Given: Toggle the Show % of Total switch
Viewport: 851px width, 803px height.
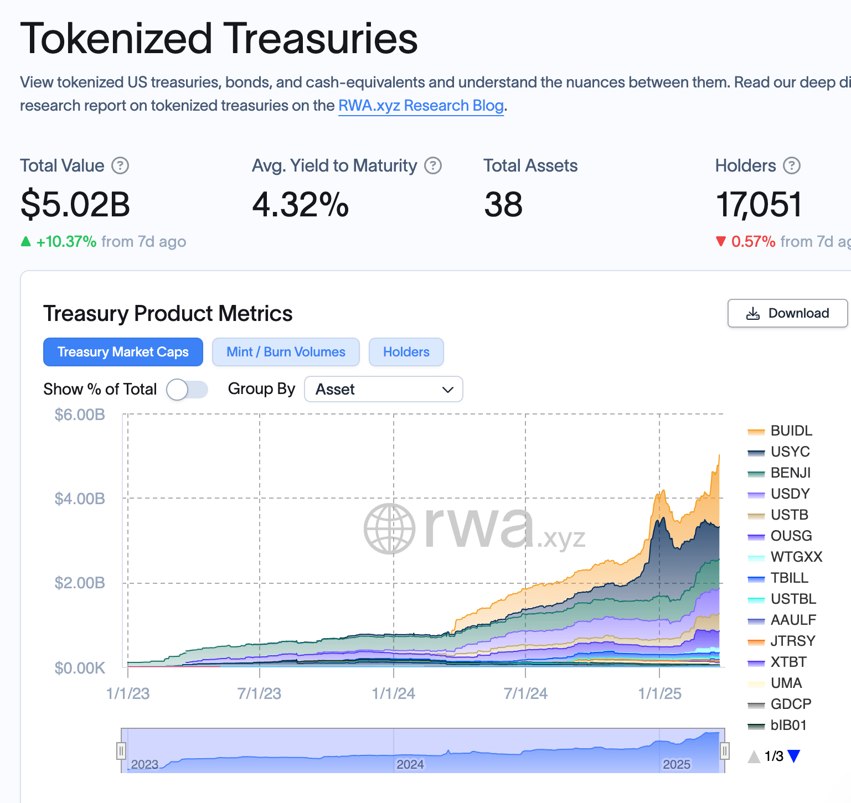Looking at the screenshot, I should tap(187, 389).
